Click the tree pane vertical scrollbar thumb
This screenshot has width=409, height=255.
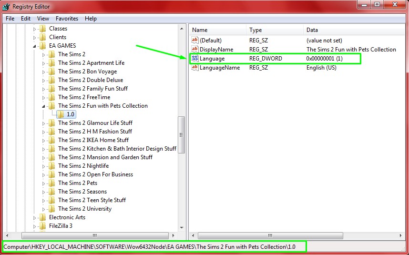[x=182, y=135]
